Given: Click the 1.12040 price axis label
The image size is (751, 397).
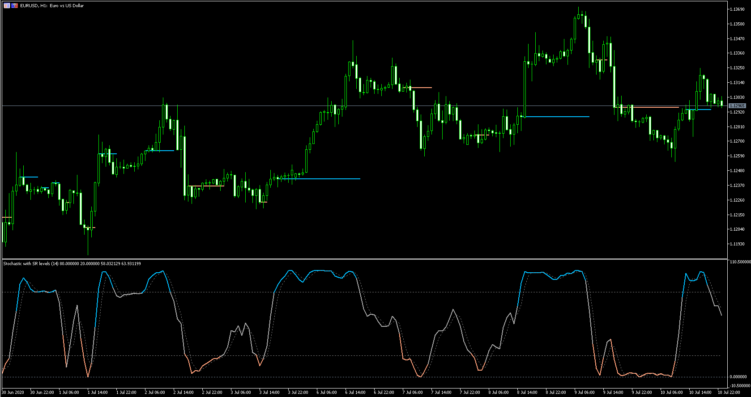Looking at the screenshot, I should tap(737, 229).
